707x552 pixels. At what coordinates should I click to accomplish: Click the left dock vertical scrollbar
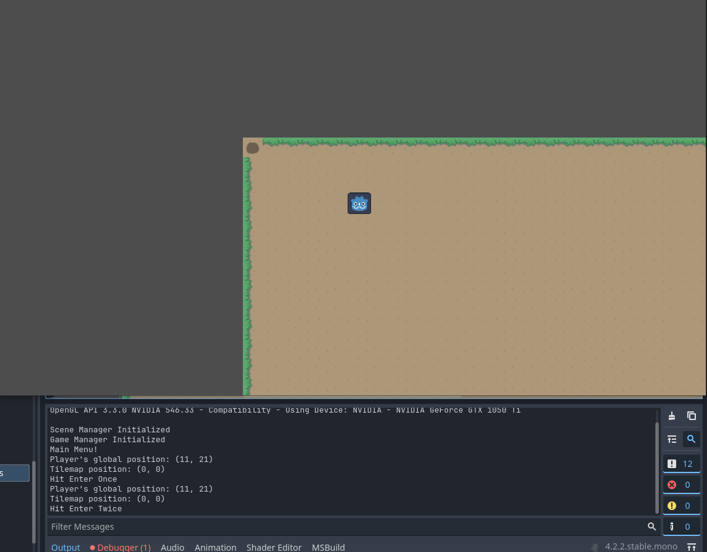pyautogui.click(x=34, y=502)
